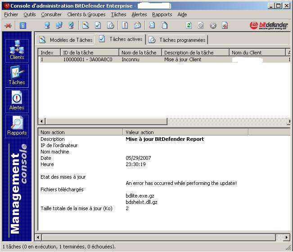Click the date value 05/29/2007

pyautogui.click(x=138, y=158)
